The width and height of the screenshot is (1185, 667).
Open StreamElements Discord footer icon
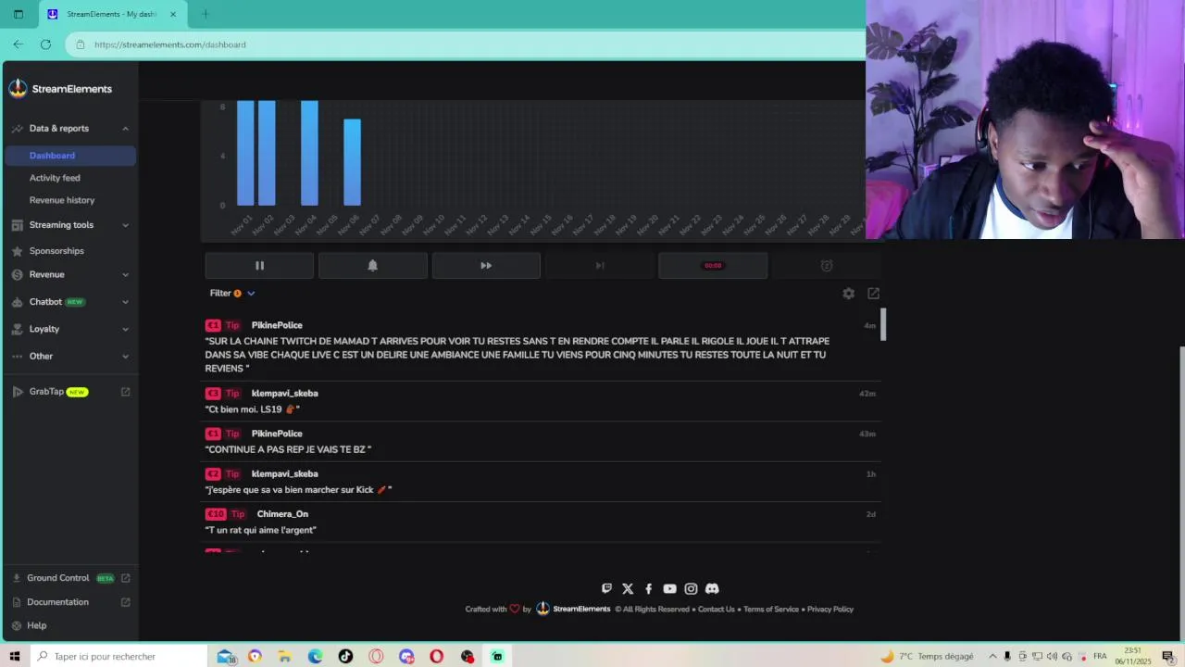[712, 588]
